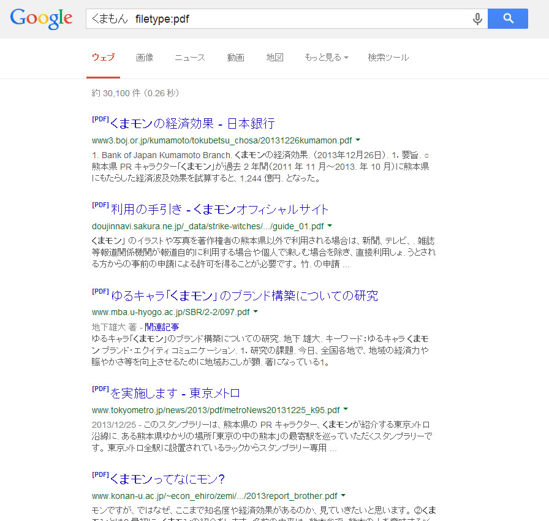Click author text 地下雄大 著
The width and height of the screenshot is (549, 521).
114,327
